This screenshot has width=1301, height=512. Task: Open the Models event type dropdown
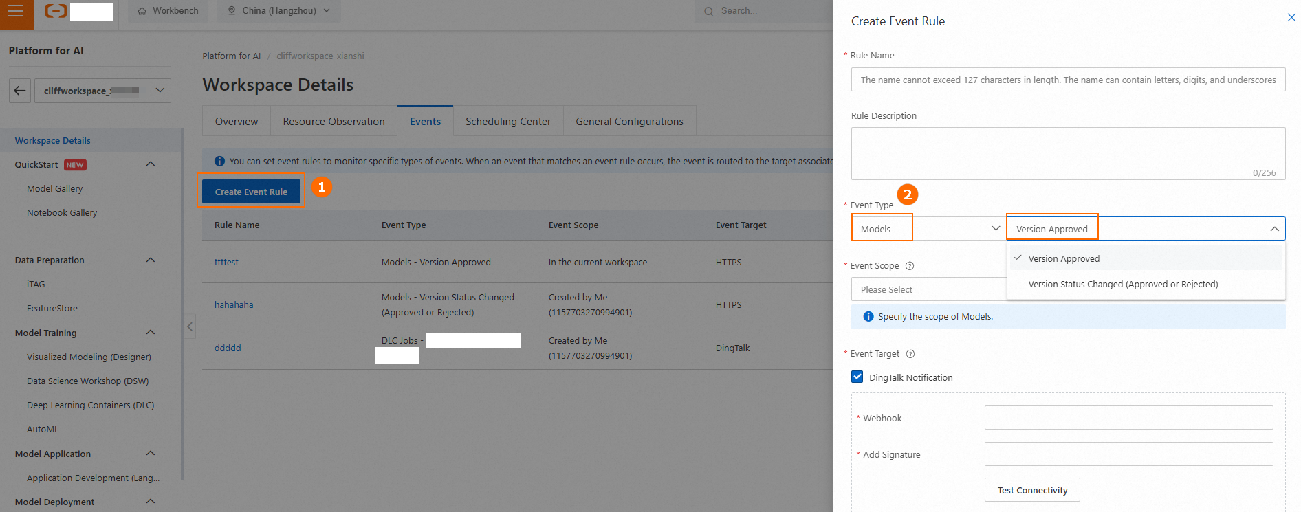point(929,229)
